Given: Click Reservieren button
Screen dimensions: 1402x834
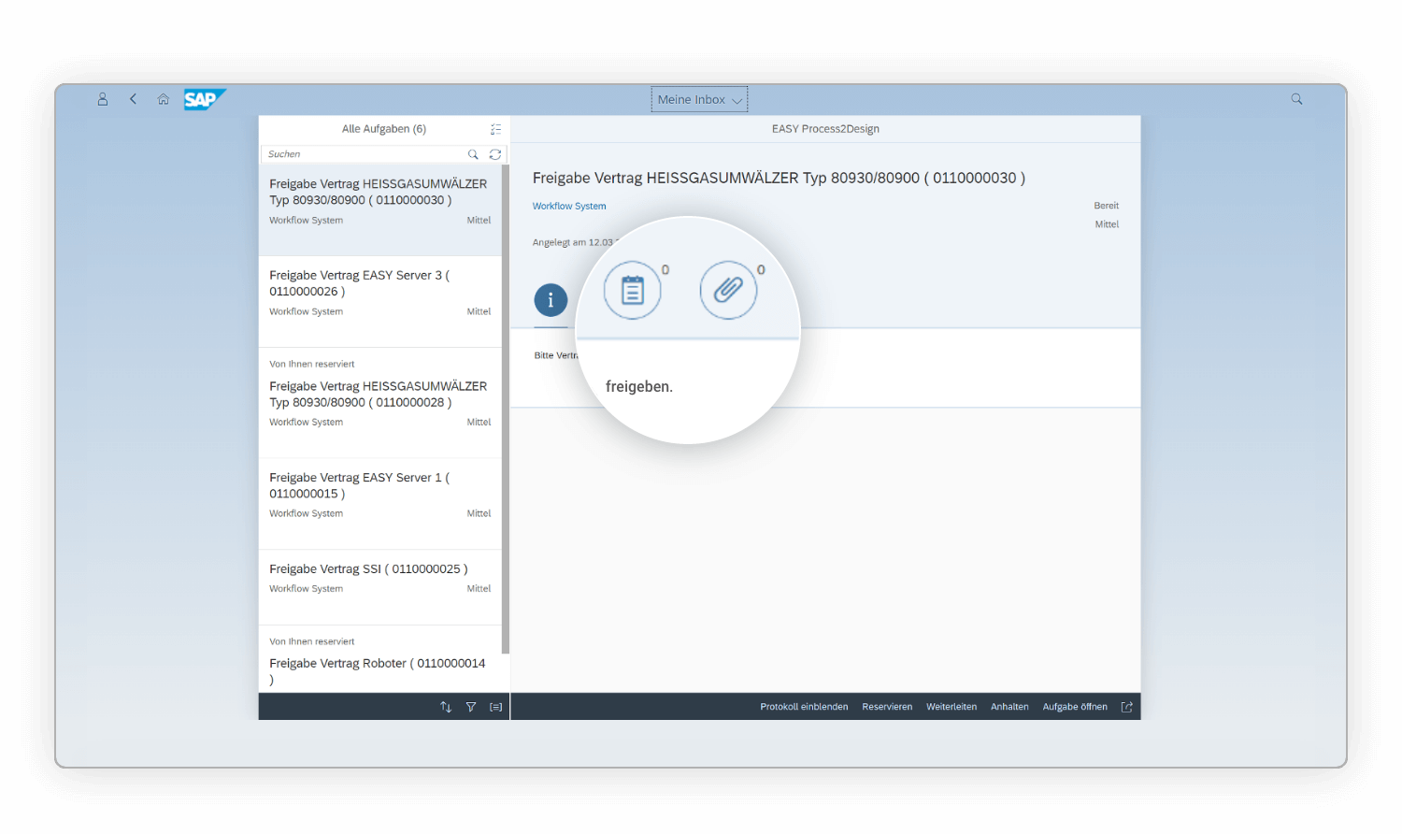Looking at the screenshot, I should point(887,707).
